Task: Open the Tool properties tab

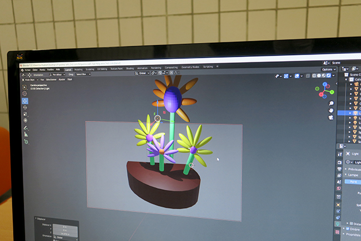Action: click(340, 154)
